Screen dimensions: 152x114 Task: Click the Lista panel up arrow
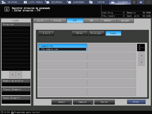[x=12, y=75]
